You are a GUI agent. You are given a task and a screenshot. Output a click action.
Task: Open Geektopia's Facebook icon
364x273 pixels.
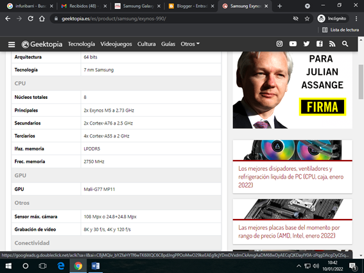pyautogui.click(x=320, y=44)
